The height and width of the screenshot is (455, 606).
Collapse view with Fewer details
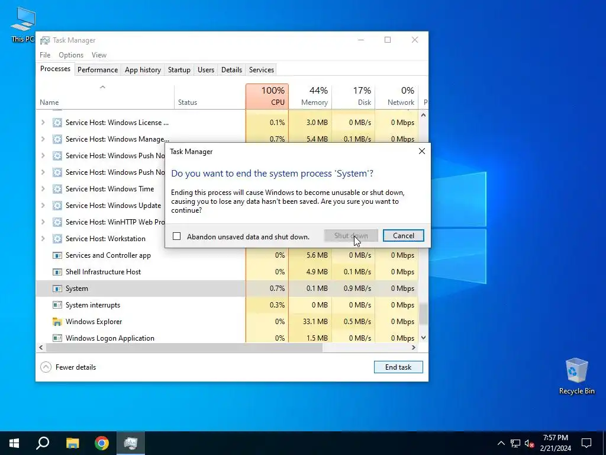pos(68,367)
